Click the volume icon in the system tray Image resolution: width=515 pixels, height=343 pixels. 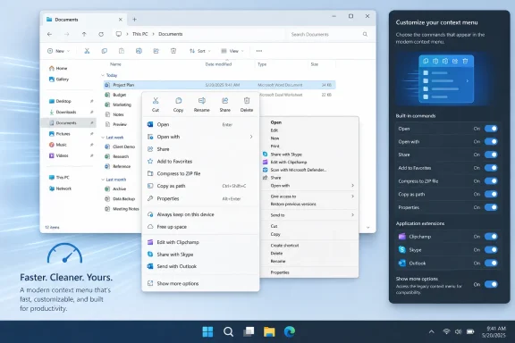coord(458,331)
